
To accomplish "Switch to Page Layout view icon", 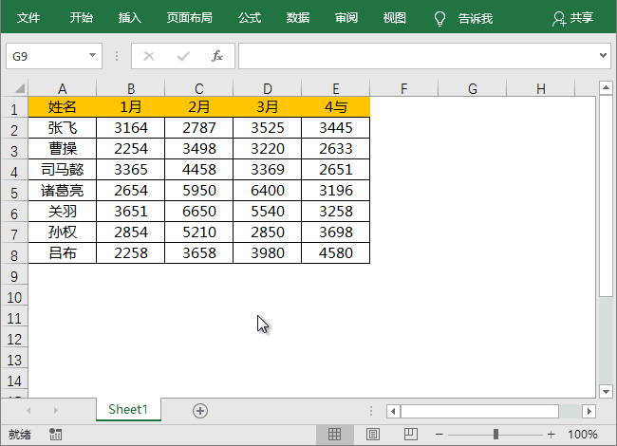I will (x=373, y=435).
